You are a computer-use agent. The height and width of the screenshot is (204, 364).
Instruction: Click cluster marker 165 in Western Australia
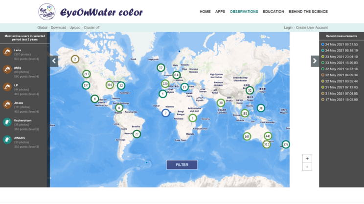click(x=247, y=137)
